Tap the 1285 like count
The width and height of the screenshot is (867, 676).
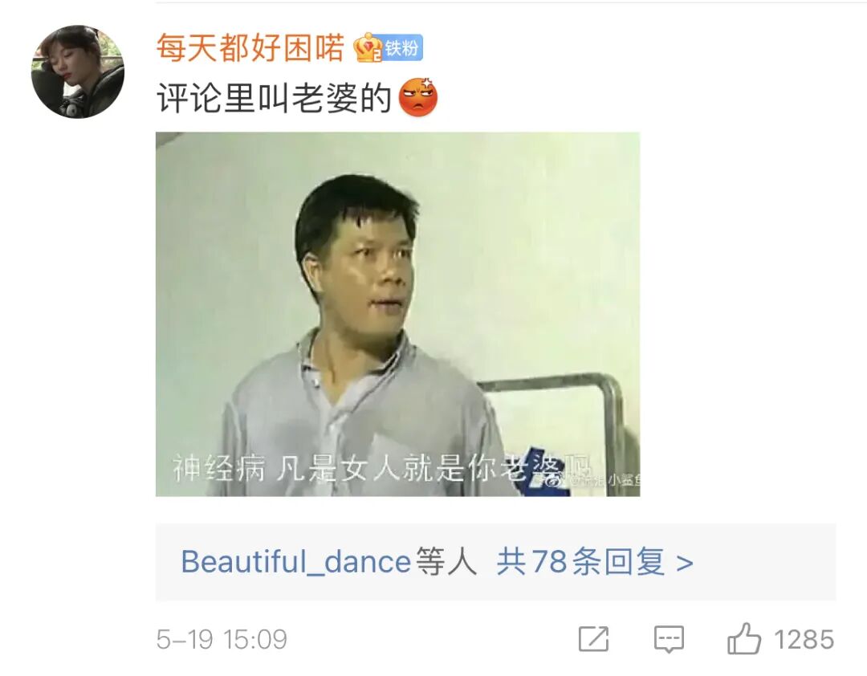[x=804, y=640]
